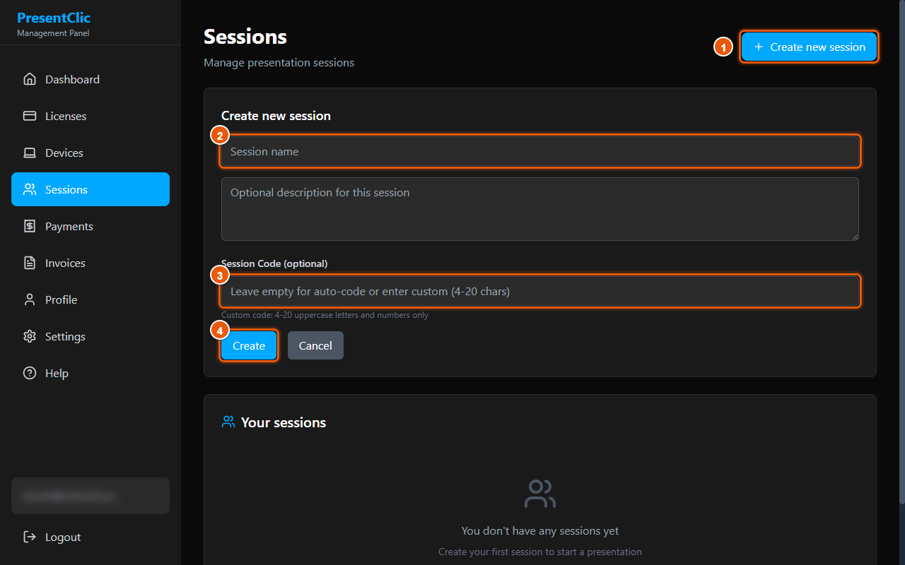Click the Devices laptop icon

pos(30,153)
